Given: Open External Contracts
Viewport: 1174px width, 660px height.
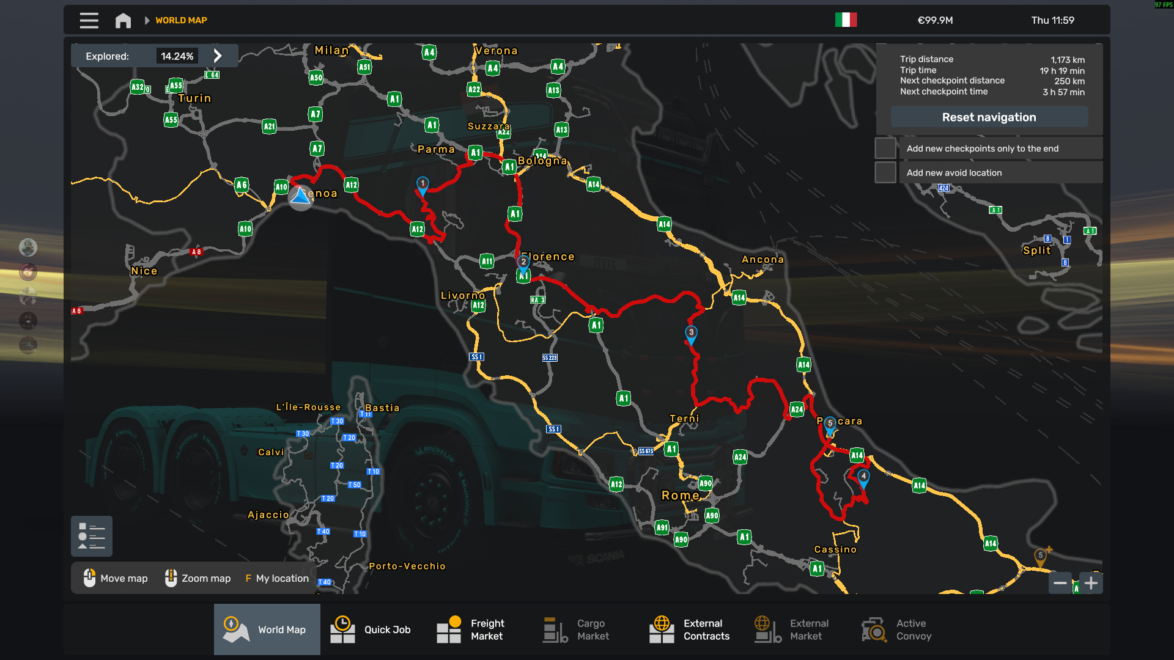Looking at the screenshot, I should click(662, 629).
